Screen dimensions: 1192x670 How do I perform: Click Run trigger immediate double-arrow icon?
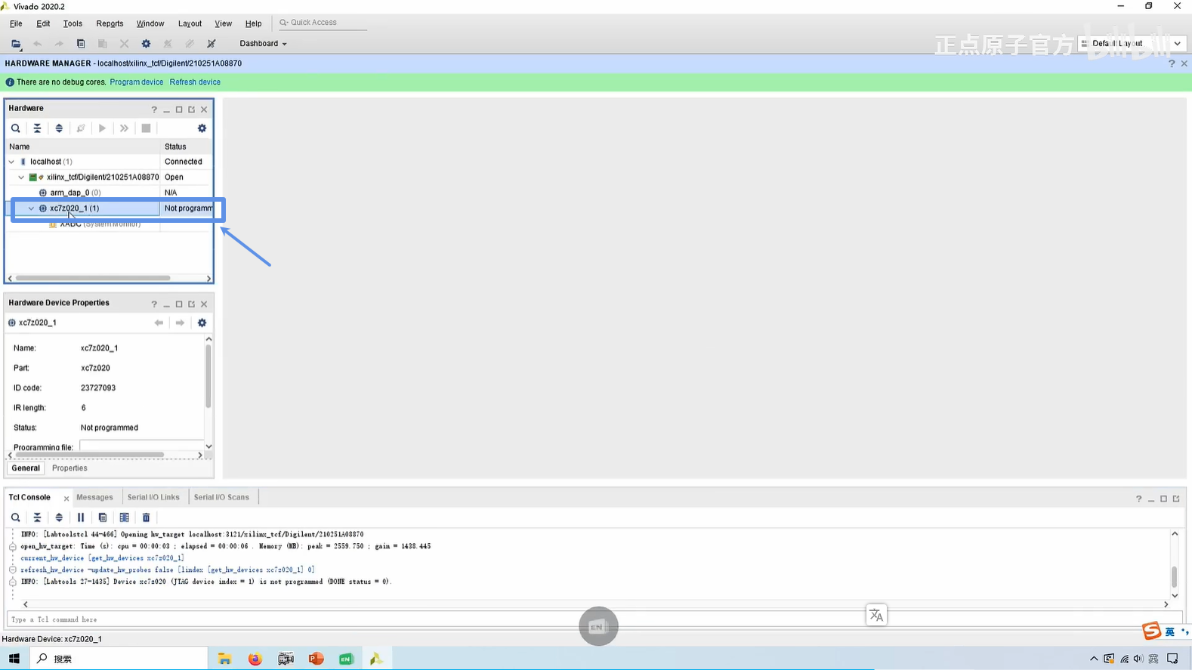[x=124, y=128]
